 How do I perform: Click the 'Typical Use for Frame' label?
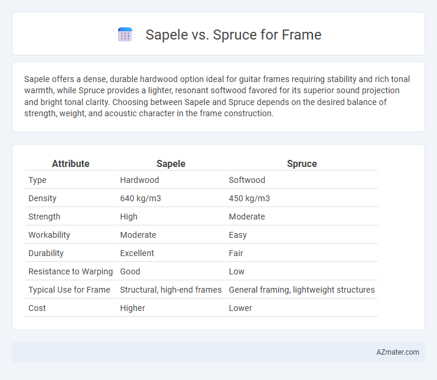70,290
